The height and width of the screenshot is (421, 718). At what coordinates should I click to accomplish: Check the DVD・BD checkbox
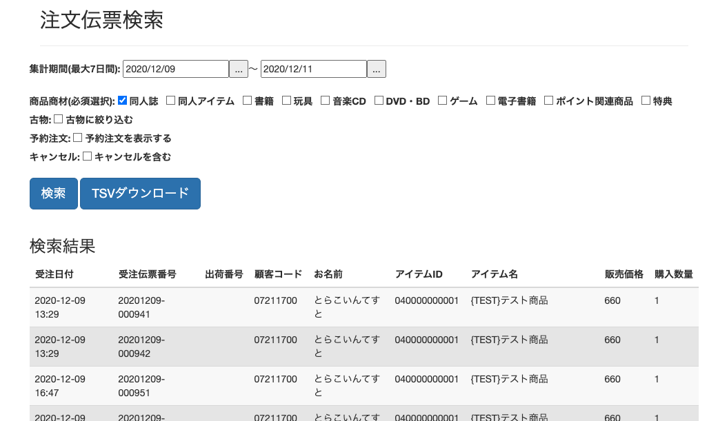pos(379,101)
